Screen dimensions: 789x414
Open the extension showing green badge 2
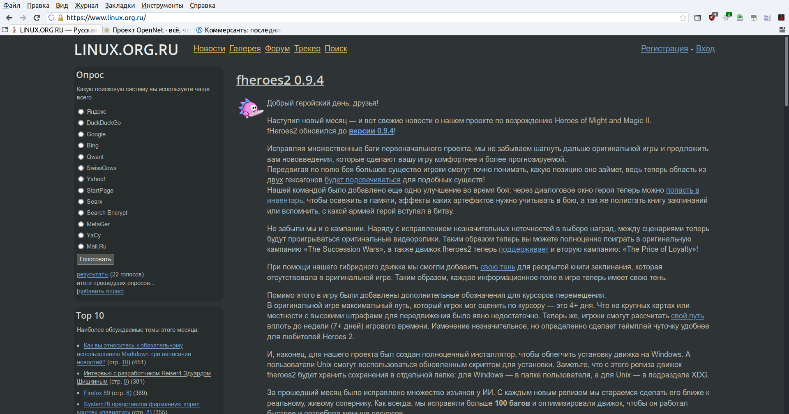click(726, 17)
